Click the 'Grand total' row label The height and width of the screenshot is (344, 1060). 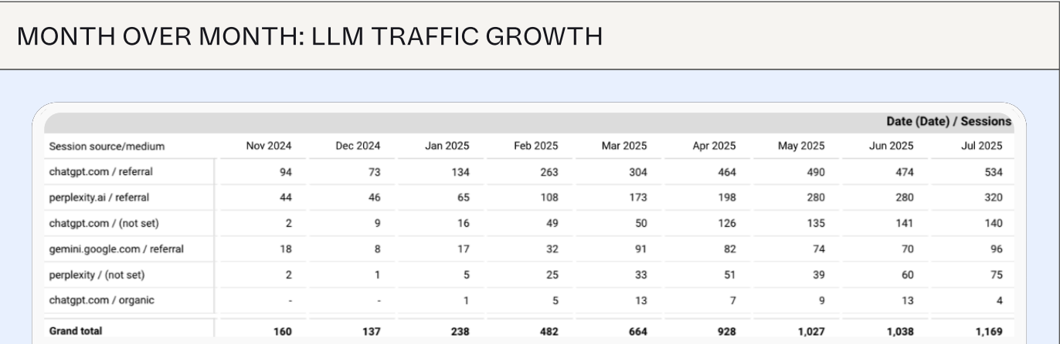[x=76, y=331]
